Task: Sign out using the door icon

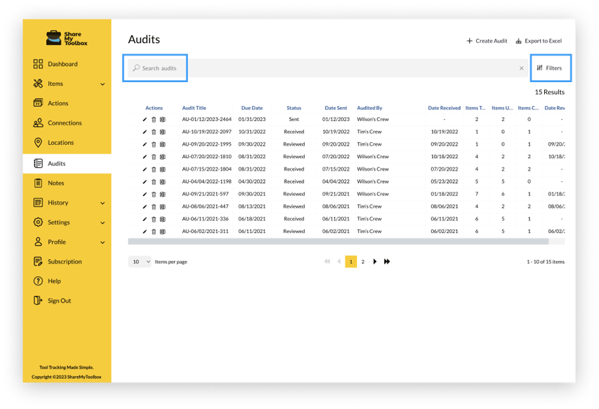Action: 40,300
